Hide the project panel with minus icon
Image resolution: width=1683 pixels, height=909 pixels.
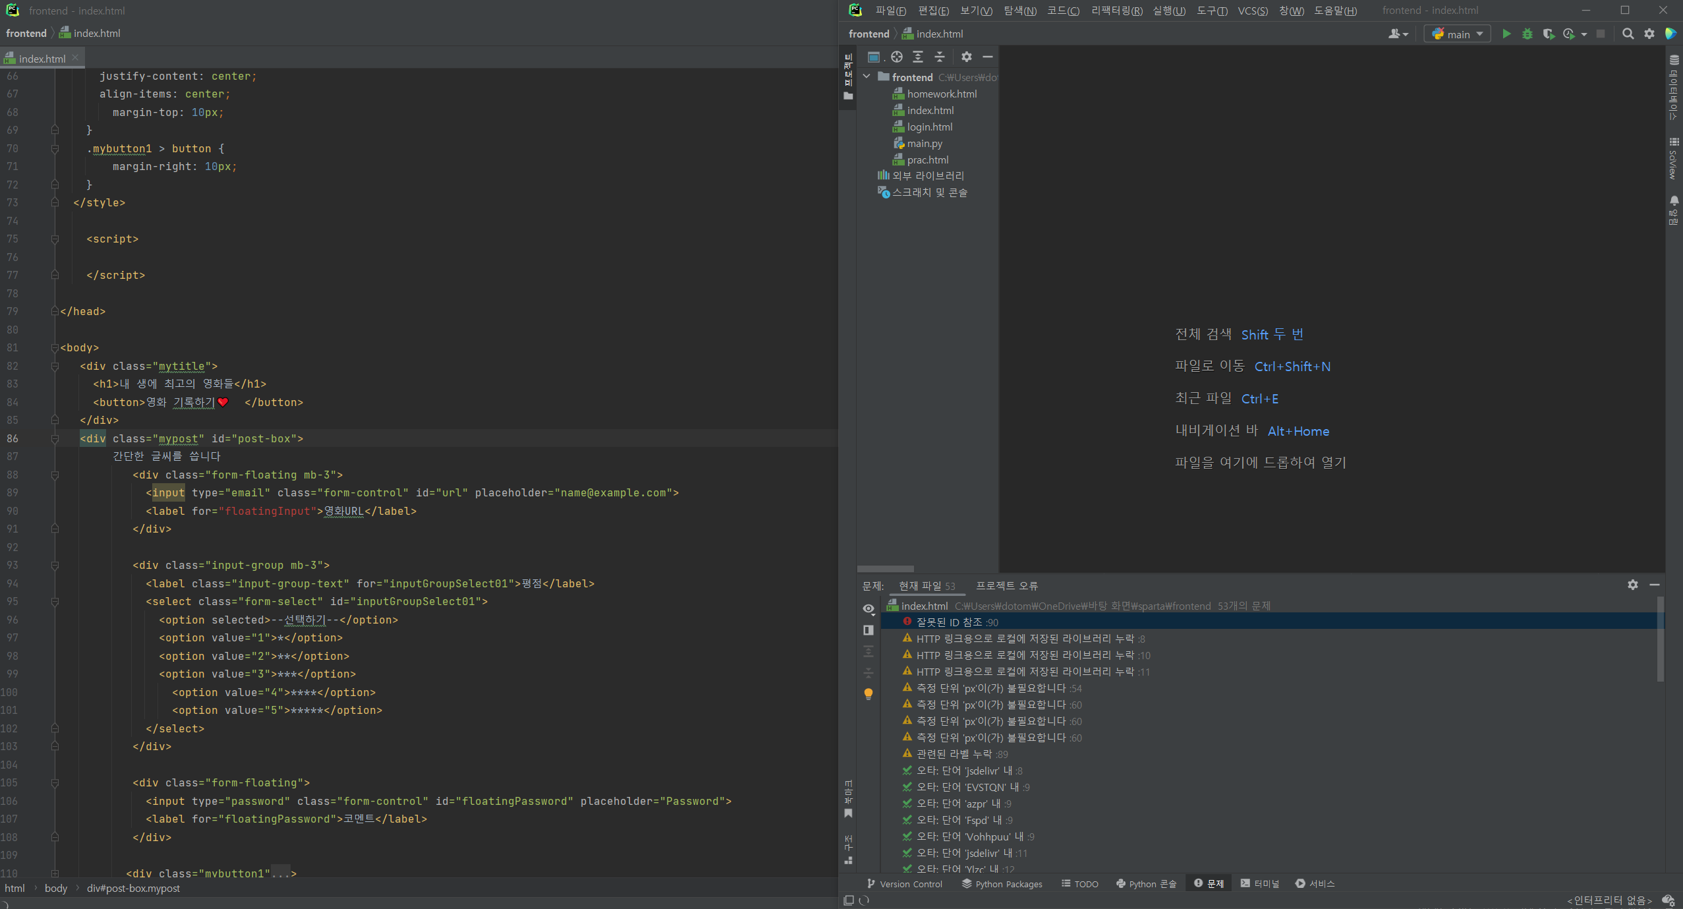987,57
